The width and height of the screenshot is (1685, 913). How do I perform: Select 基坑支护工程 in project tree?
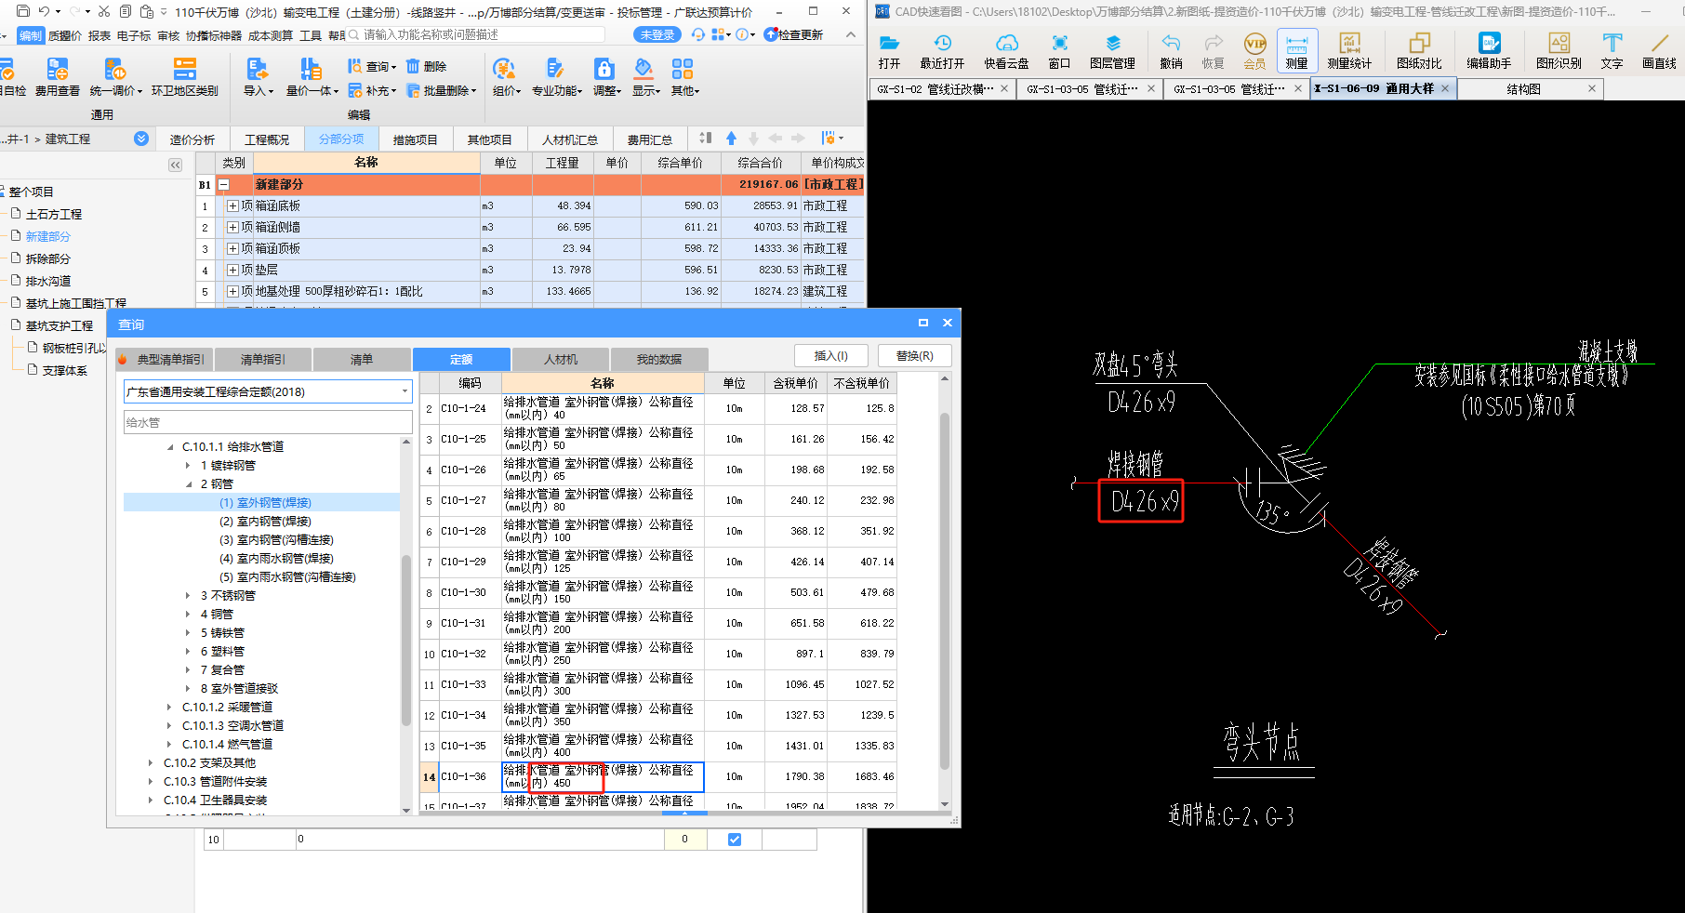(x=60, y=325)
